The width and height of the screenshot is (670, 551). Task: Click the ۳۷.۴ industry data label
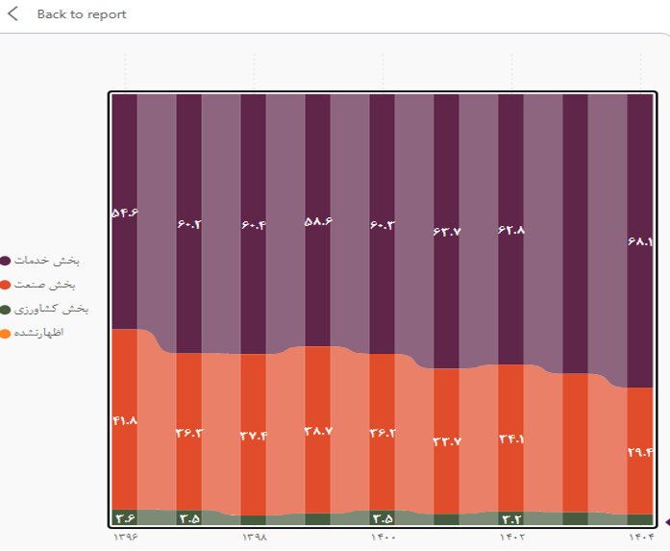[x=254, y=436]
